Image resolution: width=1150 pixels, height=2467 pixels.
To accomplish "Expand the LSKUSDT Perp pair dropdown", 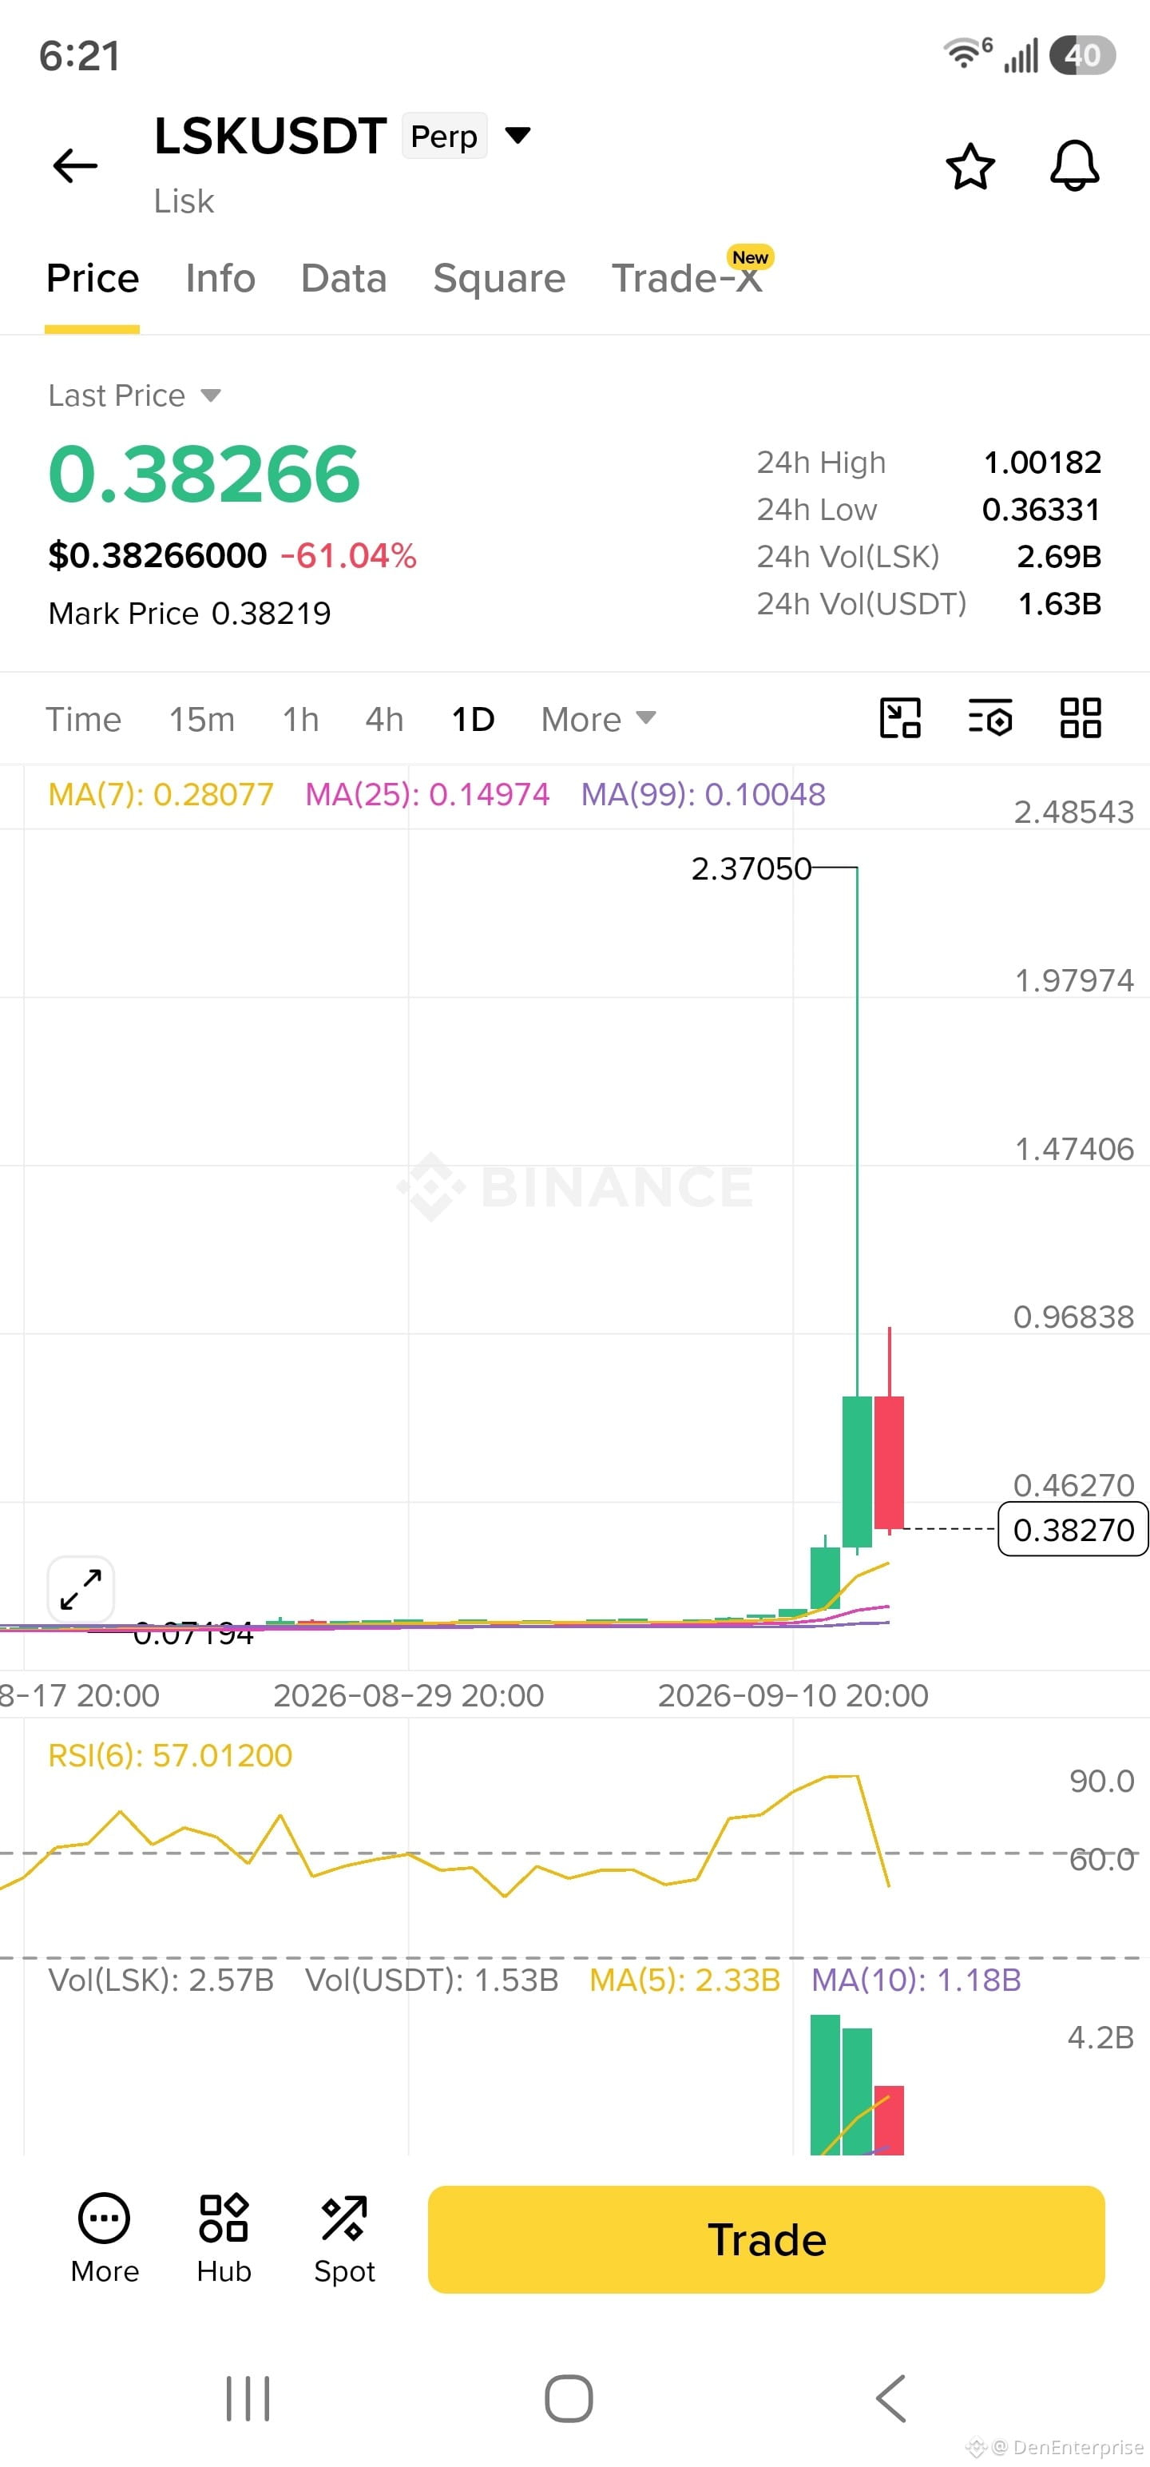I will [x=518, y=135].
